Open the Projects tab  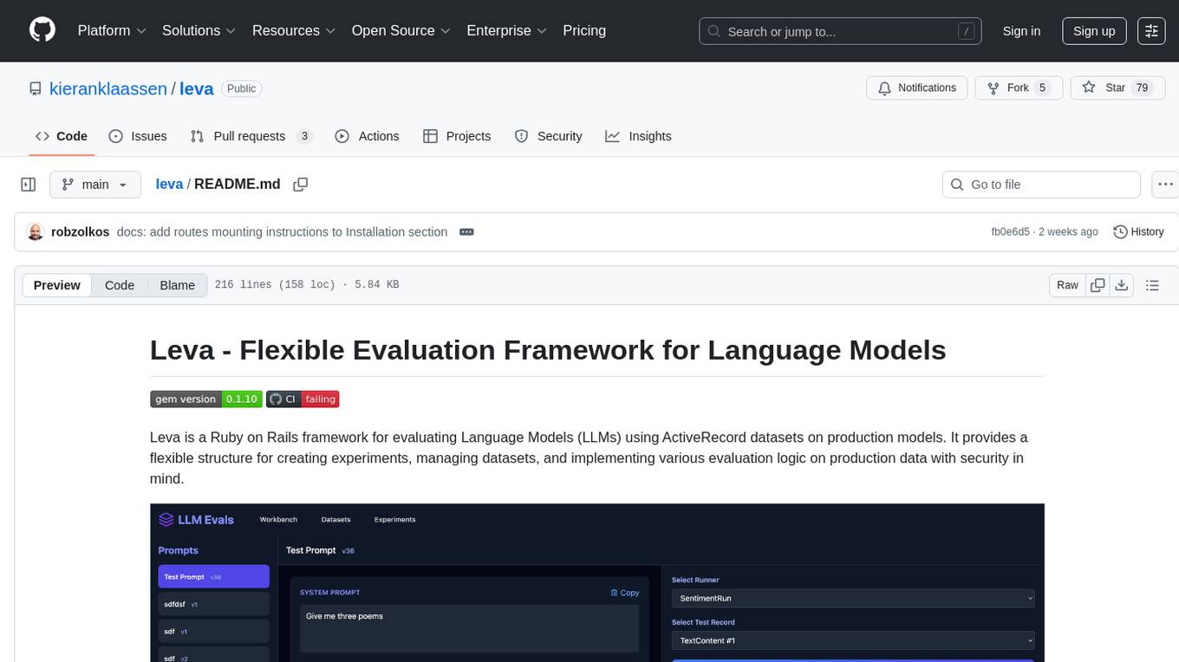coord(457,136)
